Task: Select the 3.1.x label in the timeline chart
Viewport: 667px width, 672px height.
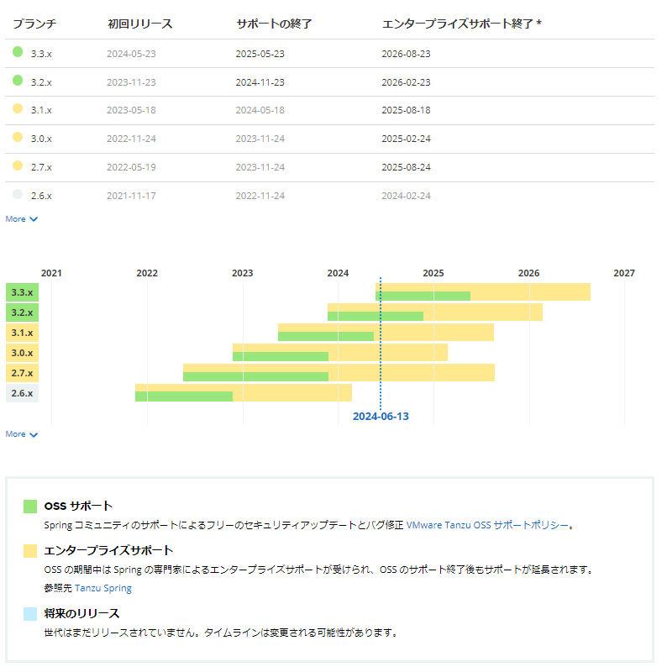Action: (x=23, y=333)
